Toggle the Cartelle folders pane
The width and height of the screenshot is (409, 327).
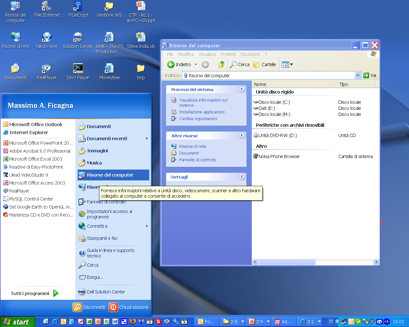[265, 65]
